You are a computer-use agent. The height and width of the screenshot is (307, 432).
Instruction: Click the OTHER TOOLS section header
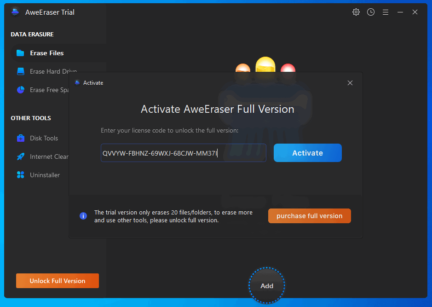(x=31, y=118)
